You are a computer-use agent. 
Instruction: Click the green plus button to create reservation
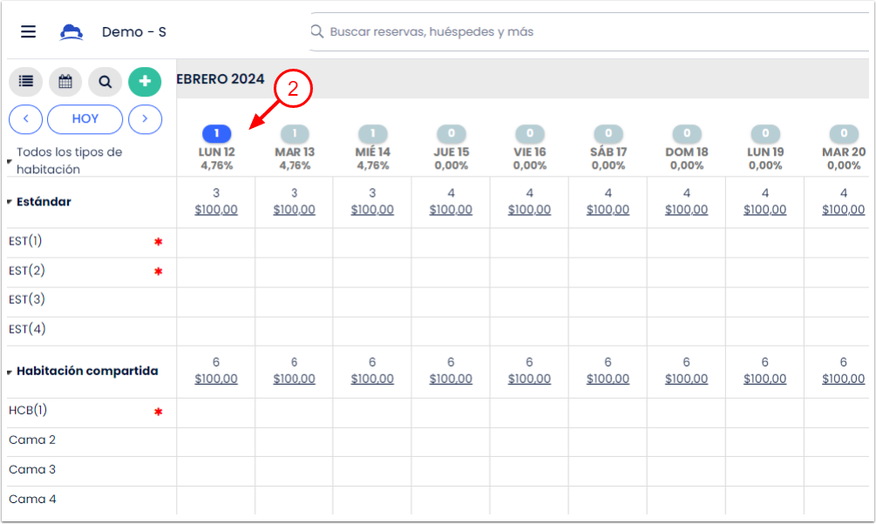(x=145, y=81)
